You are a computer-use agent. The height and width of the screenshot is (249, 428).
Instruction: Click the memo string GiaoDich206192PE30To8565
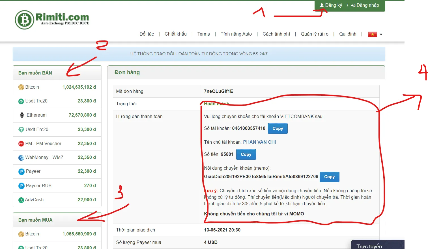pyautogui.click(x=261, y=177)
